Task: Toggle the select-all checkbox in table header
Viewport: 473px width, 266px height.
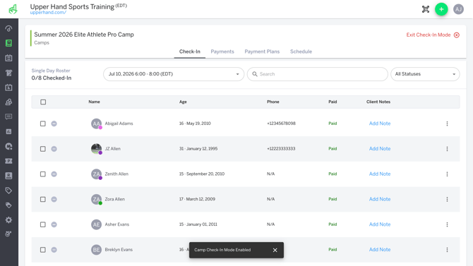Action: coord(43,102)
